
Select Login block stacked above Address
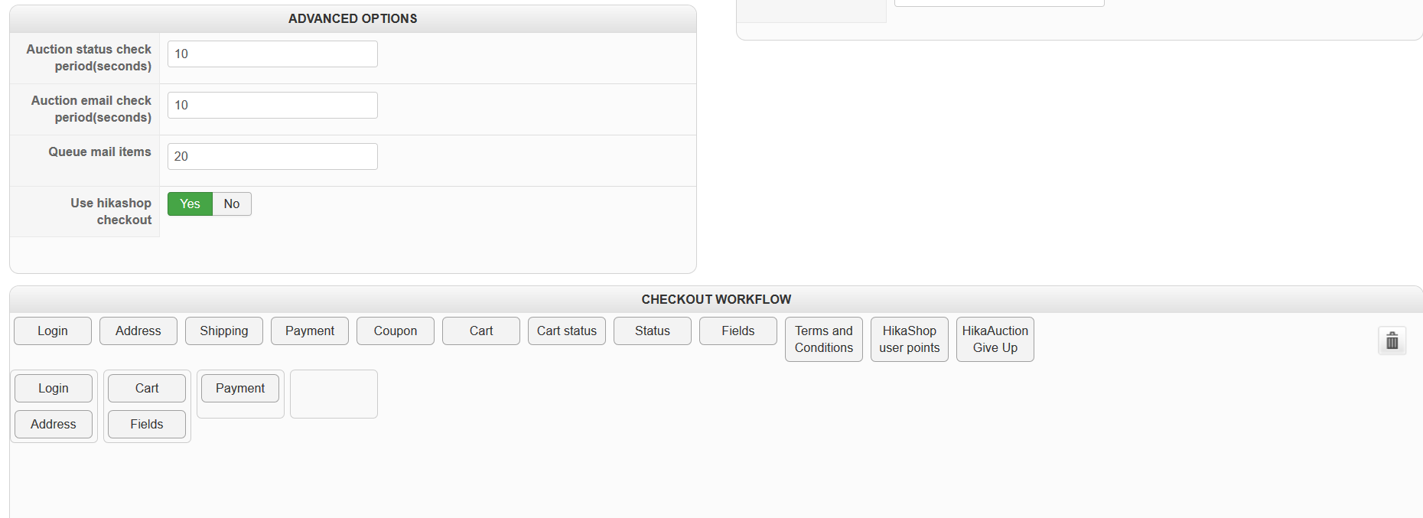(54, 388)
